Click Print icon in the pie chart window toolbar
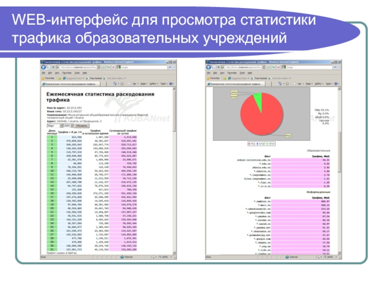386x289 pixels. (300, 84)
